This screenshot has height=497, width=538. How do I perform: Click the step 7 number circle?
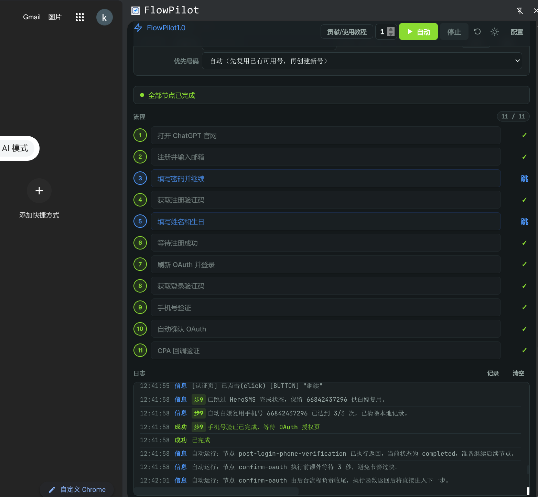pos(140,264)
